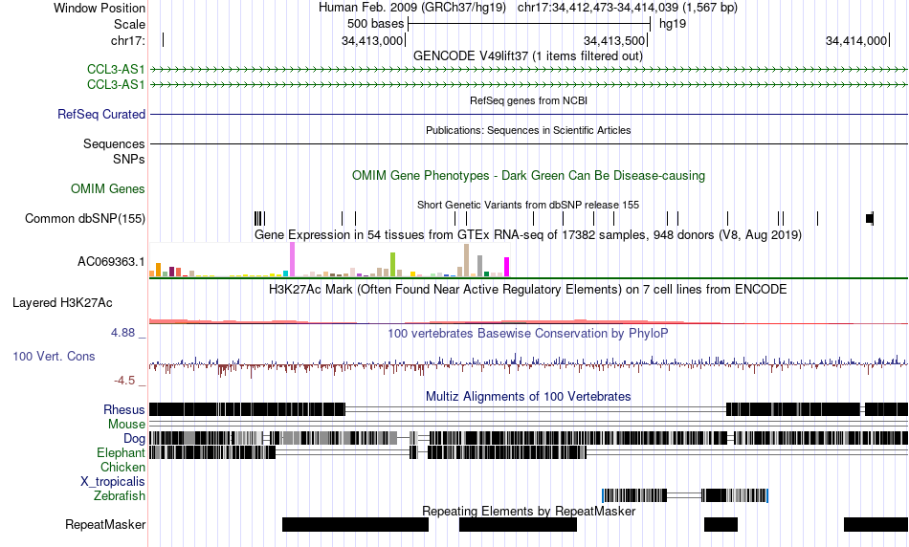Image resolution: width=909 pixels, height=547 pixels.
Task: Click the AC069363.1 GTEx gene label
Action: [x=111, y=262]
